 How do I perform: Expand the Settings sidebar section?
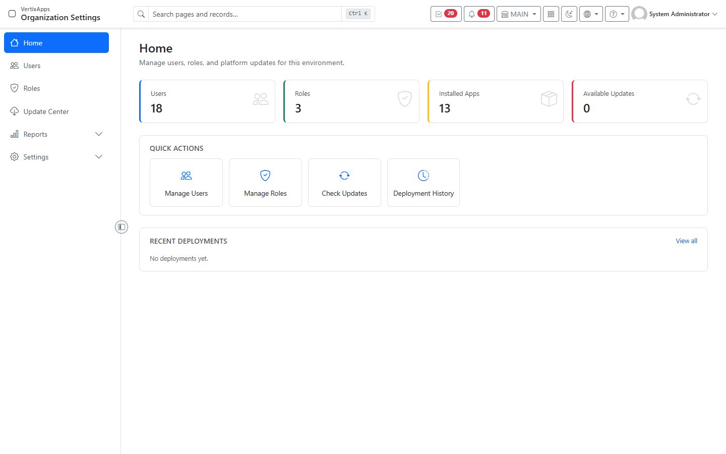coord(56,157)
